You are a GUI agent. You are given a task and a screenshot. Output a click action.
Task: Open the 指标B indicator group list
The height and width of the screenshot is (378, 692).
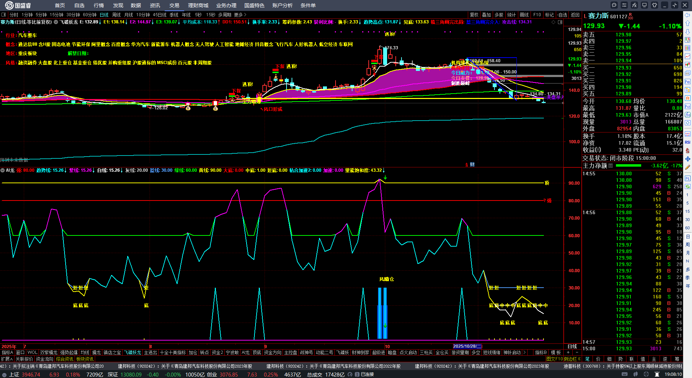[x=541, y=352]
